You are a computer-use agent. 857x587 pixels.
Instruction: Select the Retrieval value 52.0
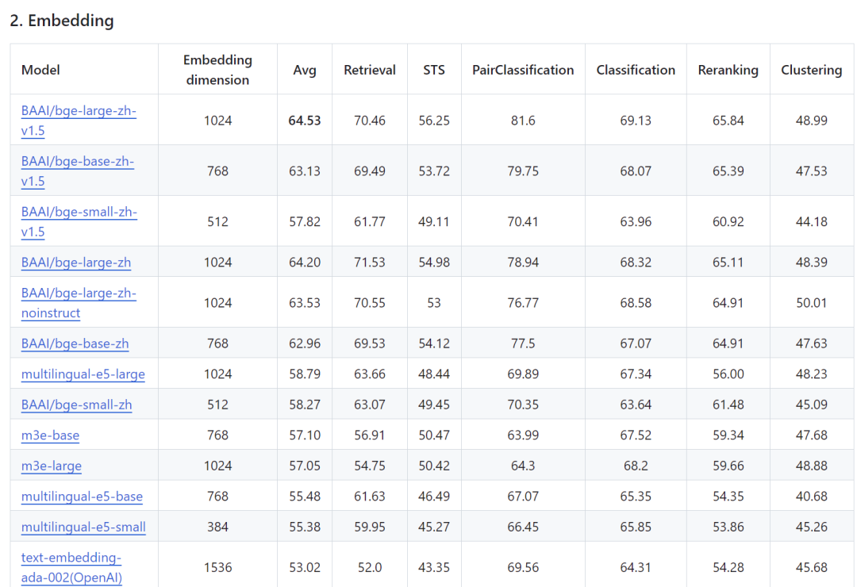(x=370, y=567)
